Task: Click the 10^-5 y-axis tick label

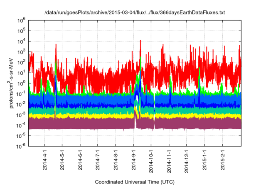Action: [x=21, y=136]
